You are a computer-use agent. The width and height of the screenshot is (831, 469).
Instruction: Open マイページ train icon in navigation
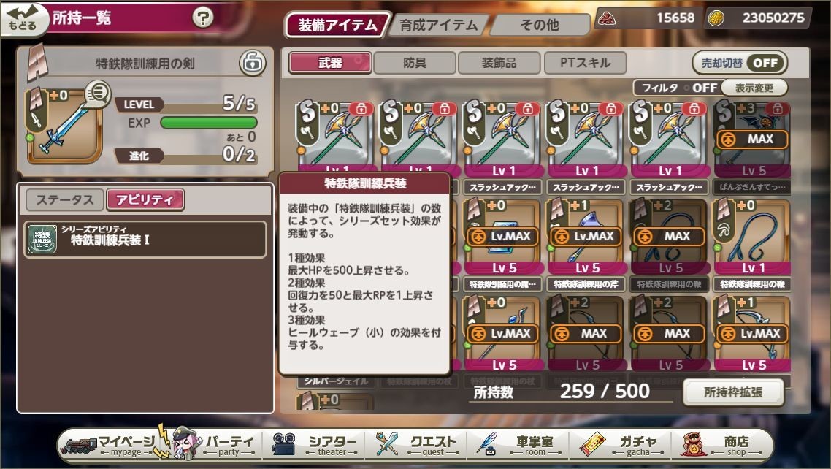coord(80,444)
